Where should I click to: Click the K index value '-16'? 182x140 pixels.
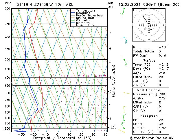pyautogui.click(x=162, y=47)
